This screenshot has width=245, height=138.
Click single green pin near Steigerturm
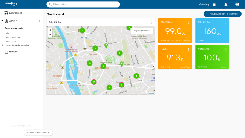tap(106, 46)
